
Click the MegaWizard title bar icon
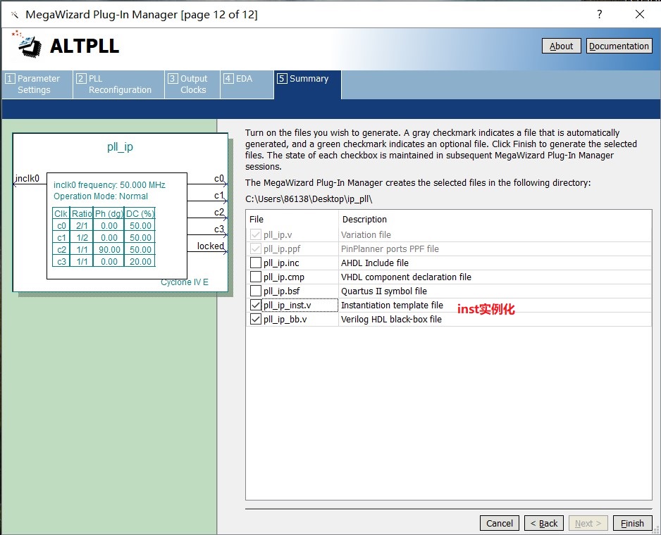[15, 15]
